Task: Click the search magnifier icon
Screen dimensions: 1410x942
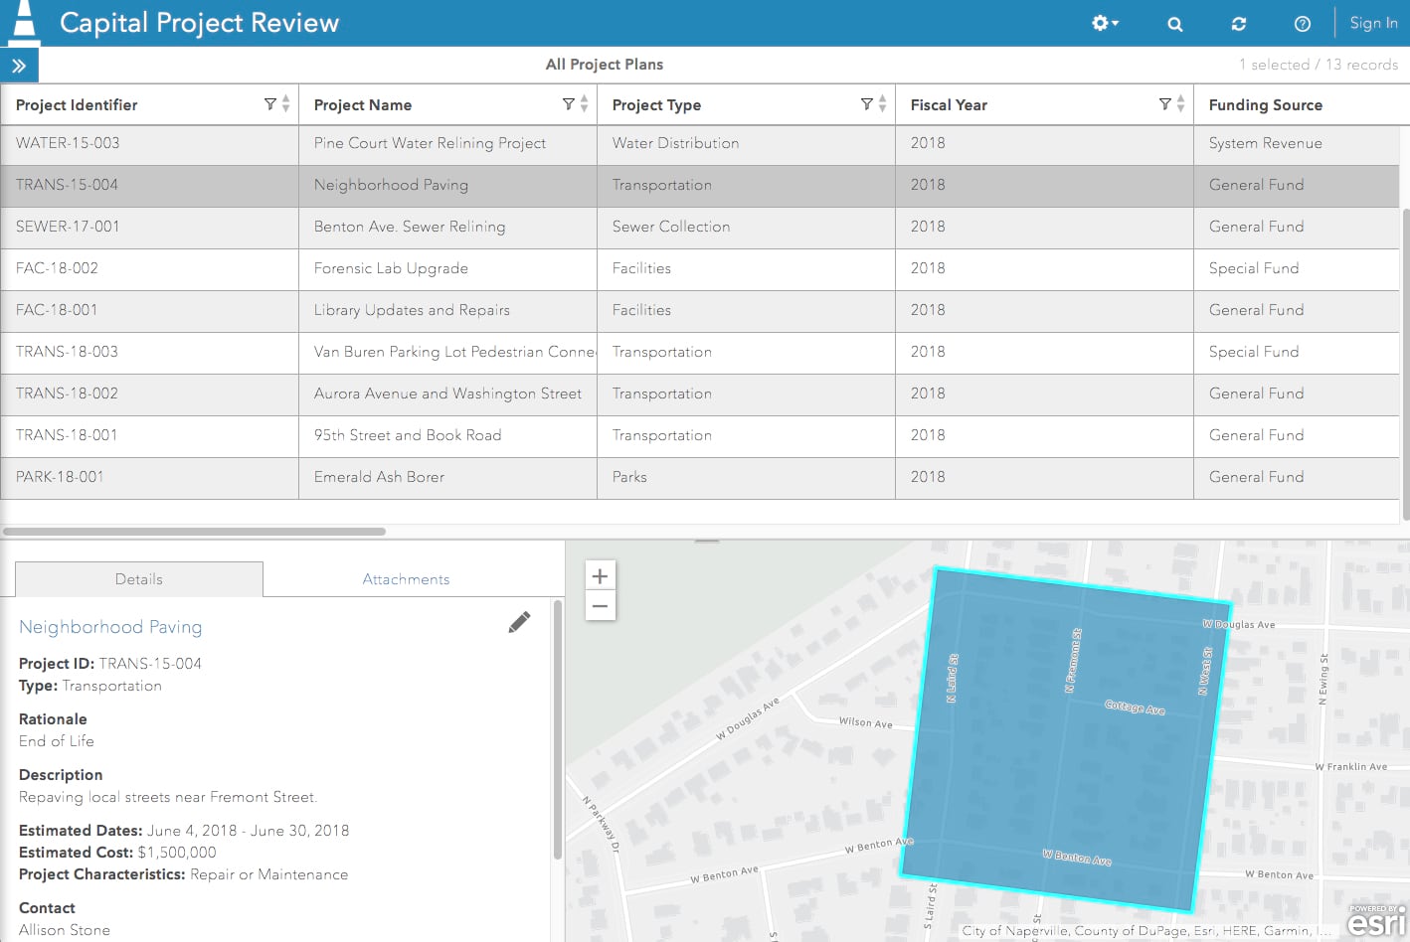Action: coord(1174,24)
